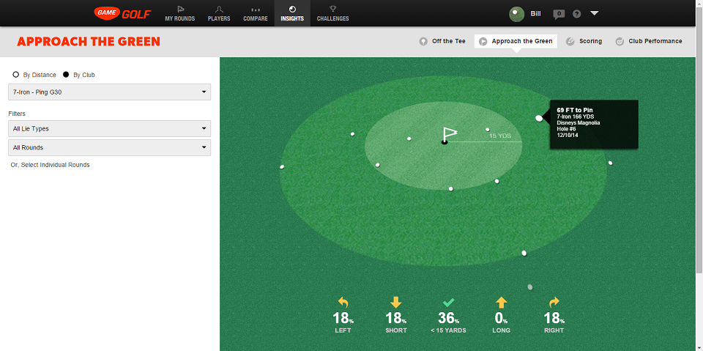Click Bill's profile avatar

pyautogui.click(x=516, y=13)
